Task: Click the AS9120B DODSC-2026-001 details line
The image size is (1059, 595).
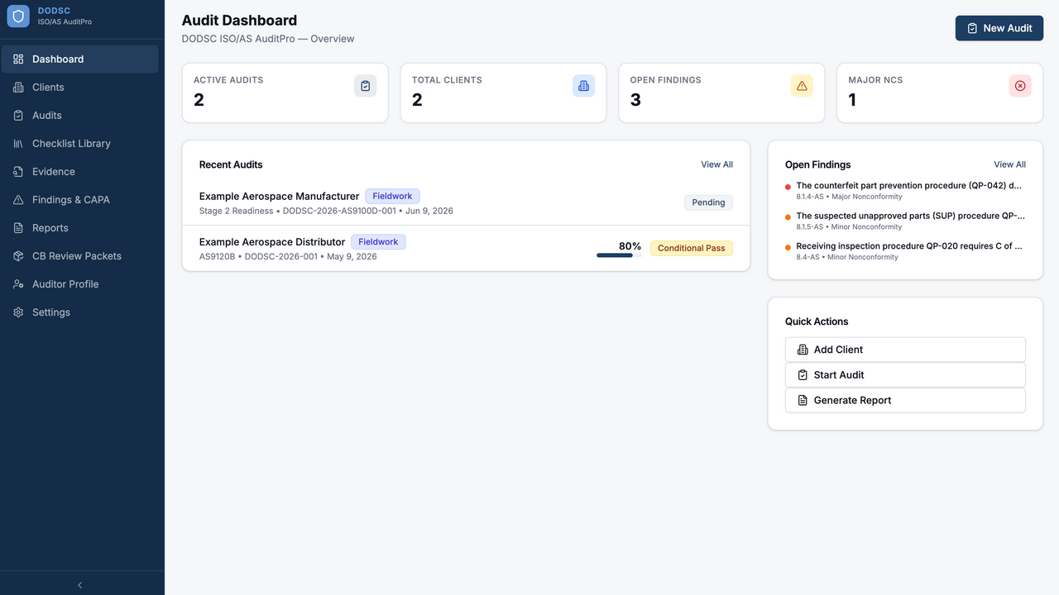Action: tap(288, 256)
